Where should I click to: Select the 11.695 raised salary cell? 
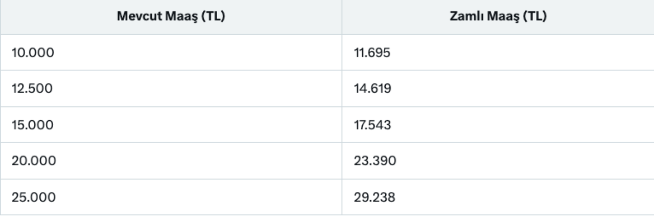point(372,52)
